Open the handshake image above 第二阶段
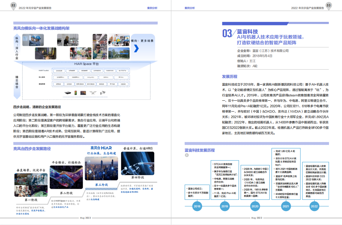The width and height of the screenshot is (342, 225). click(x=66, y=177)
